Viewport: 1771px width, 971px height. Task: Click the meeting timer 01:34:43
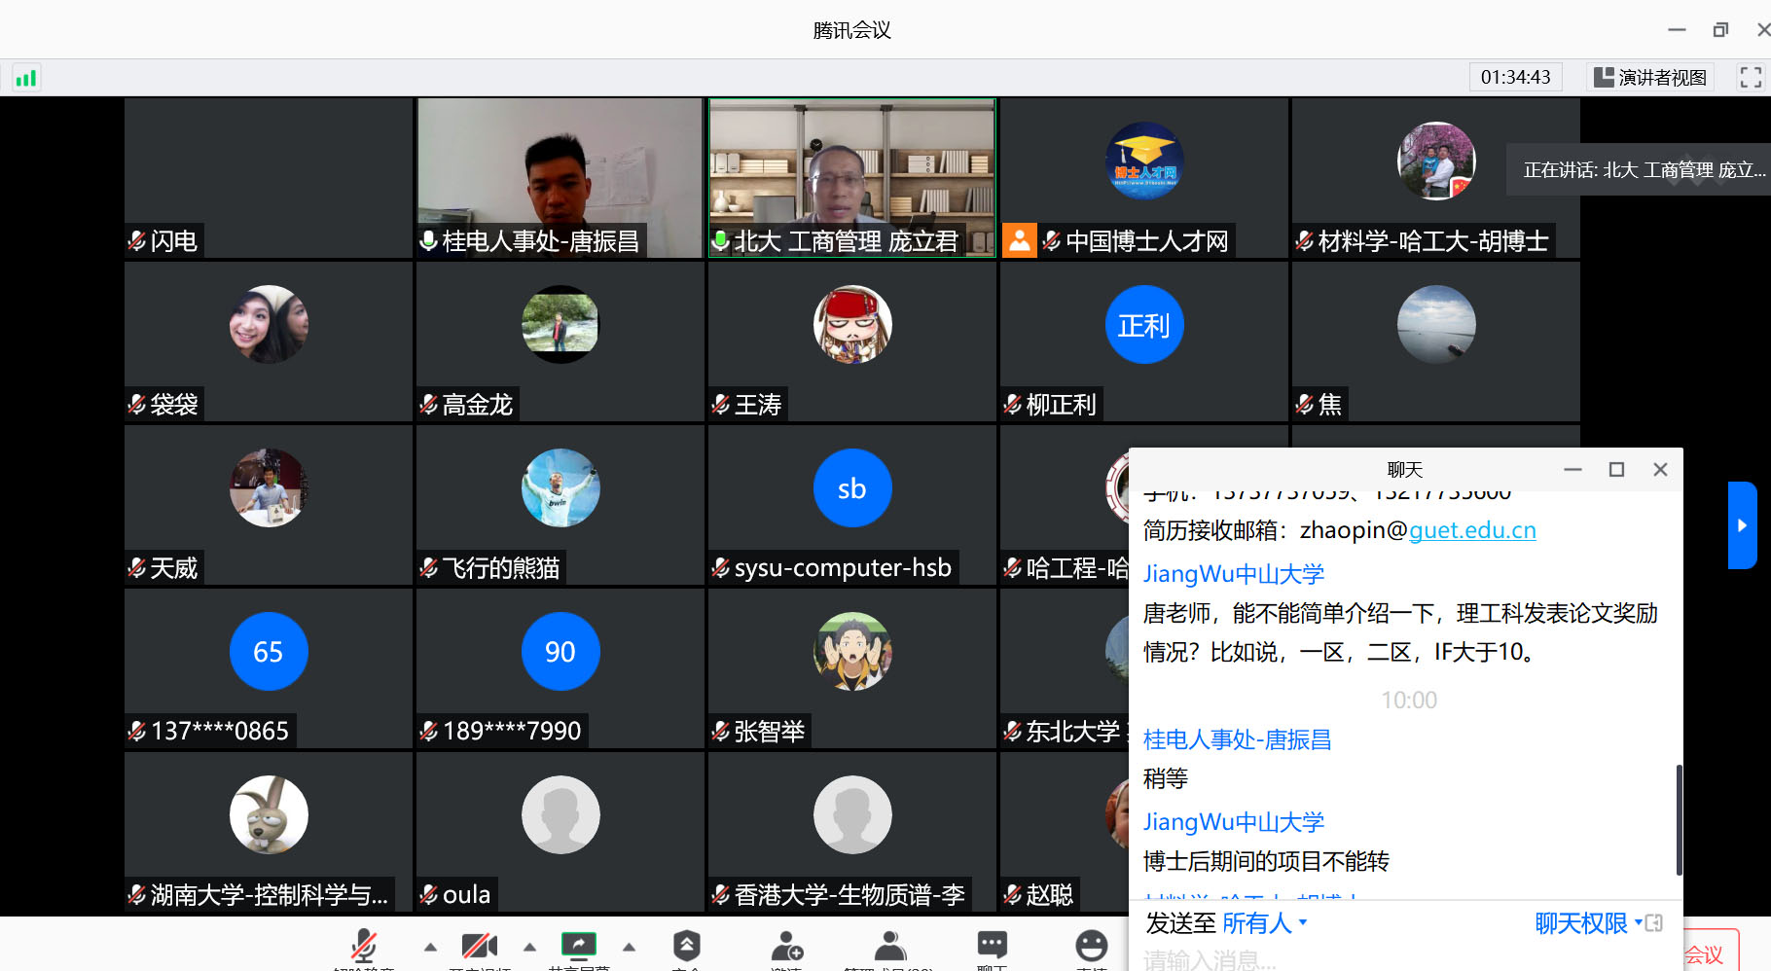(1515, 77)
